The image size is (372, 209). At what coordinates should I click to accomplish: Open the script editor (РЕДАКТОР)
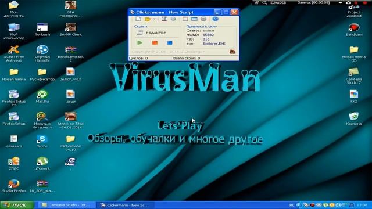tap(152, 33)
